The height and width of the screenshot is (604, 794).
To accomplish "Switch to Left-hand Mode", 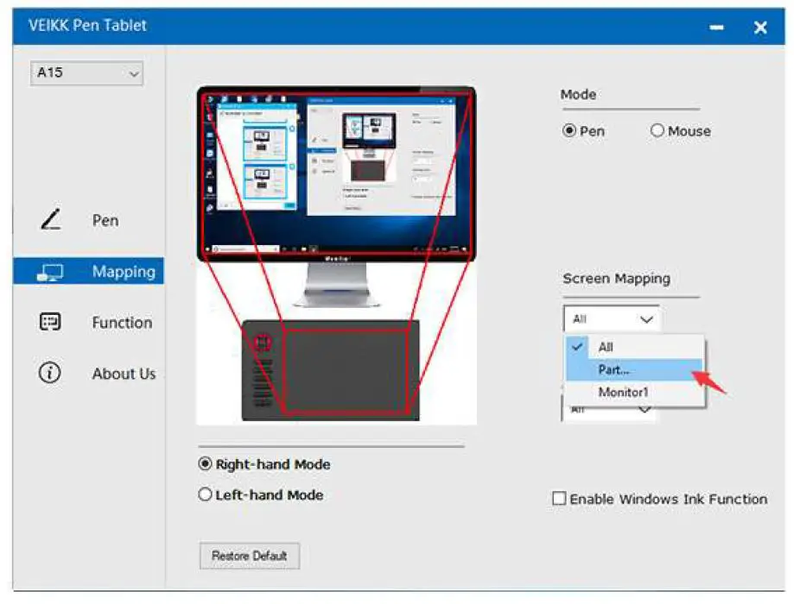I will [206, 495].
